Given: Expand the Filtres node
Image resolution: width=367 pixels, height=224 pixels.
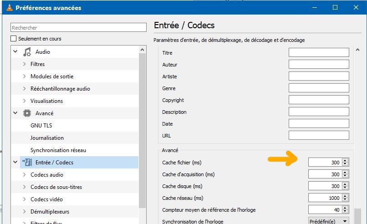Looking at the screenshot, I should (x=24, y=64).
